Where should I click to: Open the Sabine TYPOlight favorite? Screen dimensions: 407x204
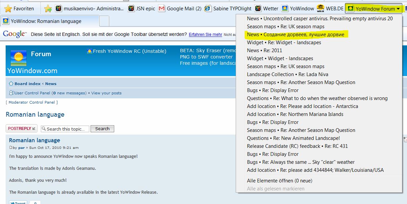point(228,9)
